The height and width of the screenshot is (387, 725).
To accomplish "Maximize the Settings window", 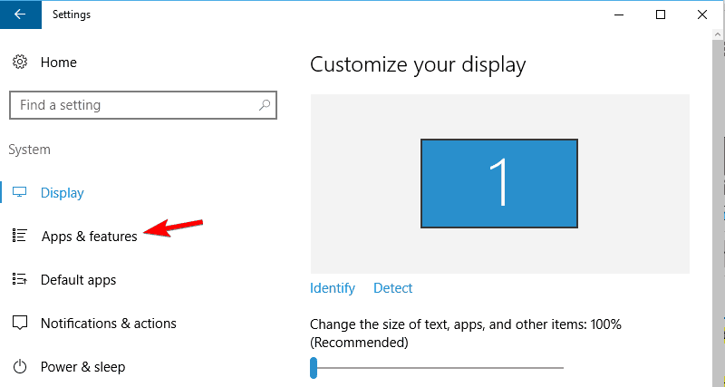I will [661, 15].
